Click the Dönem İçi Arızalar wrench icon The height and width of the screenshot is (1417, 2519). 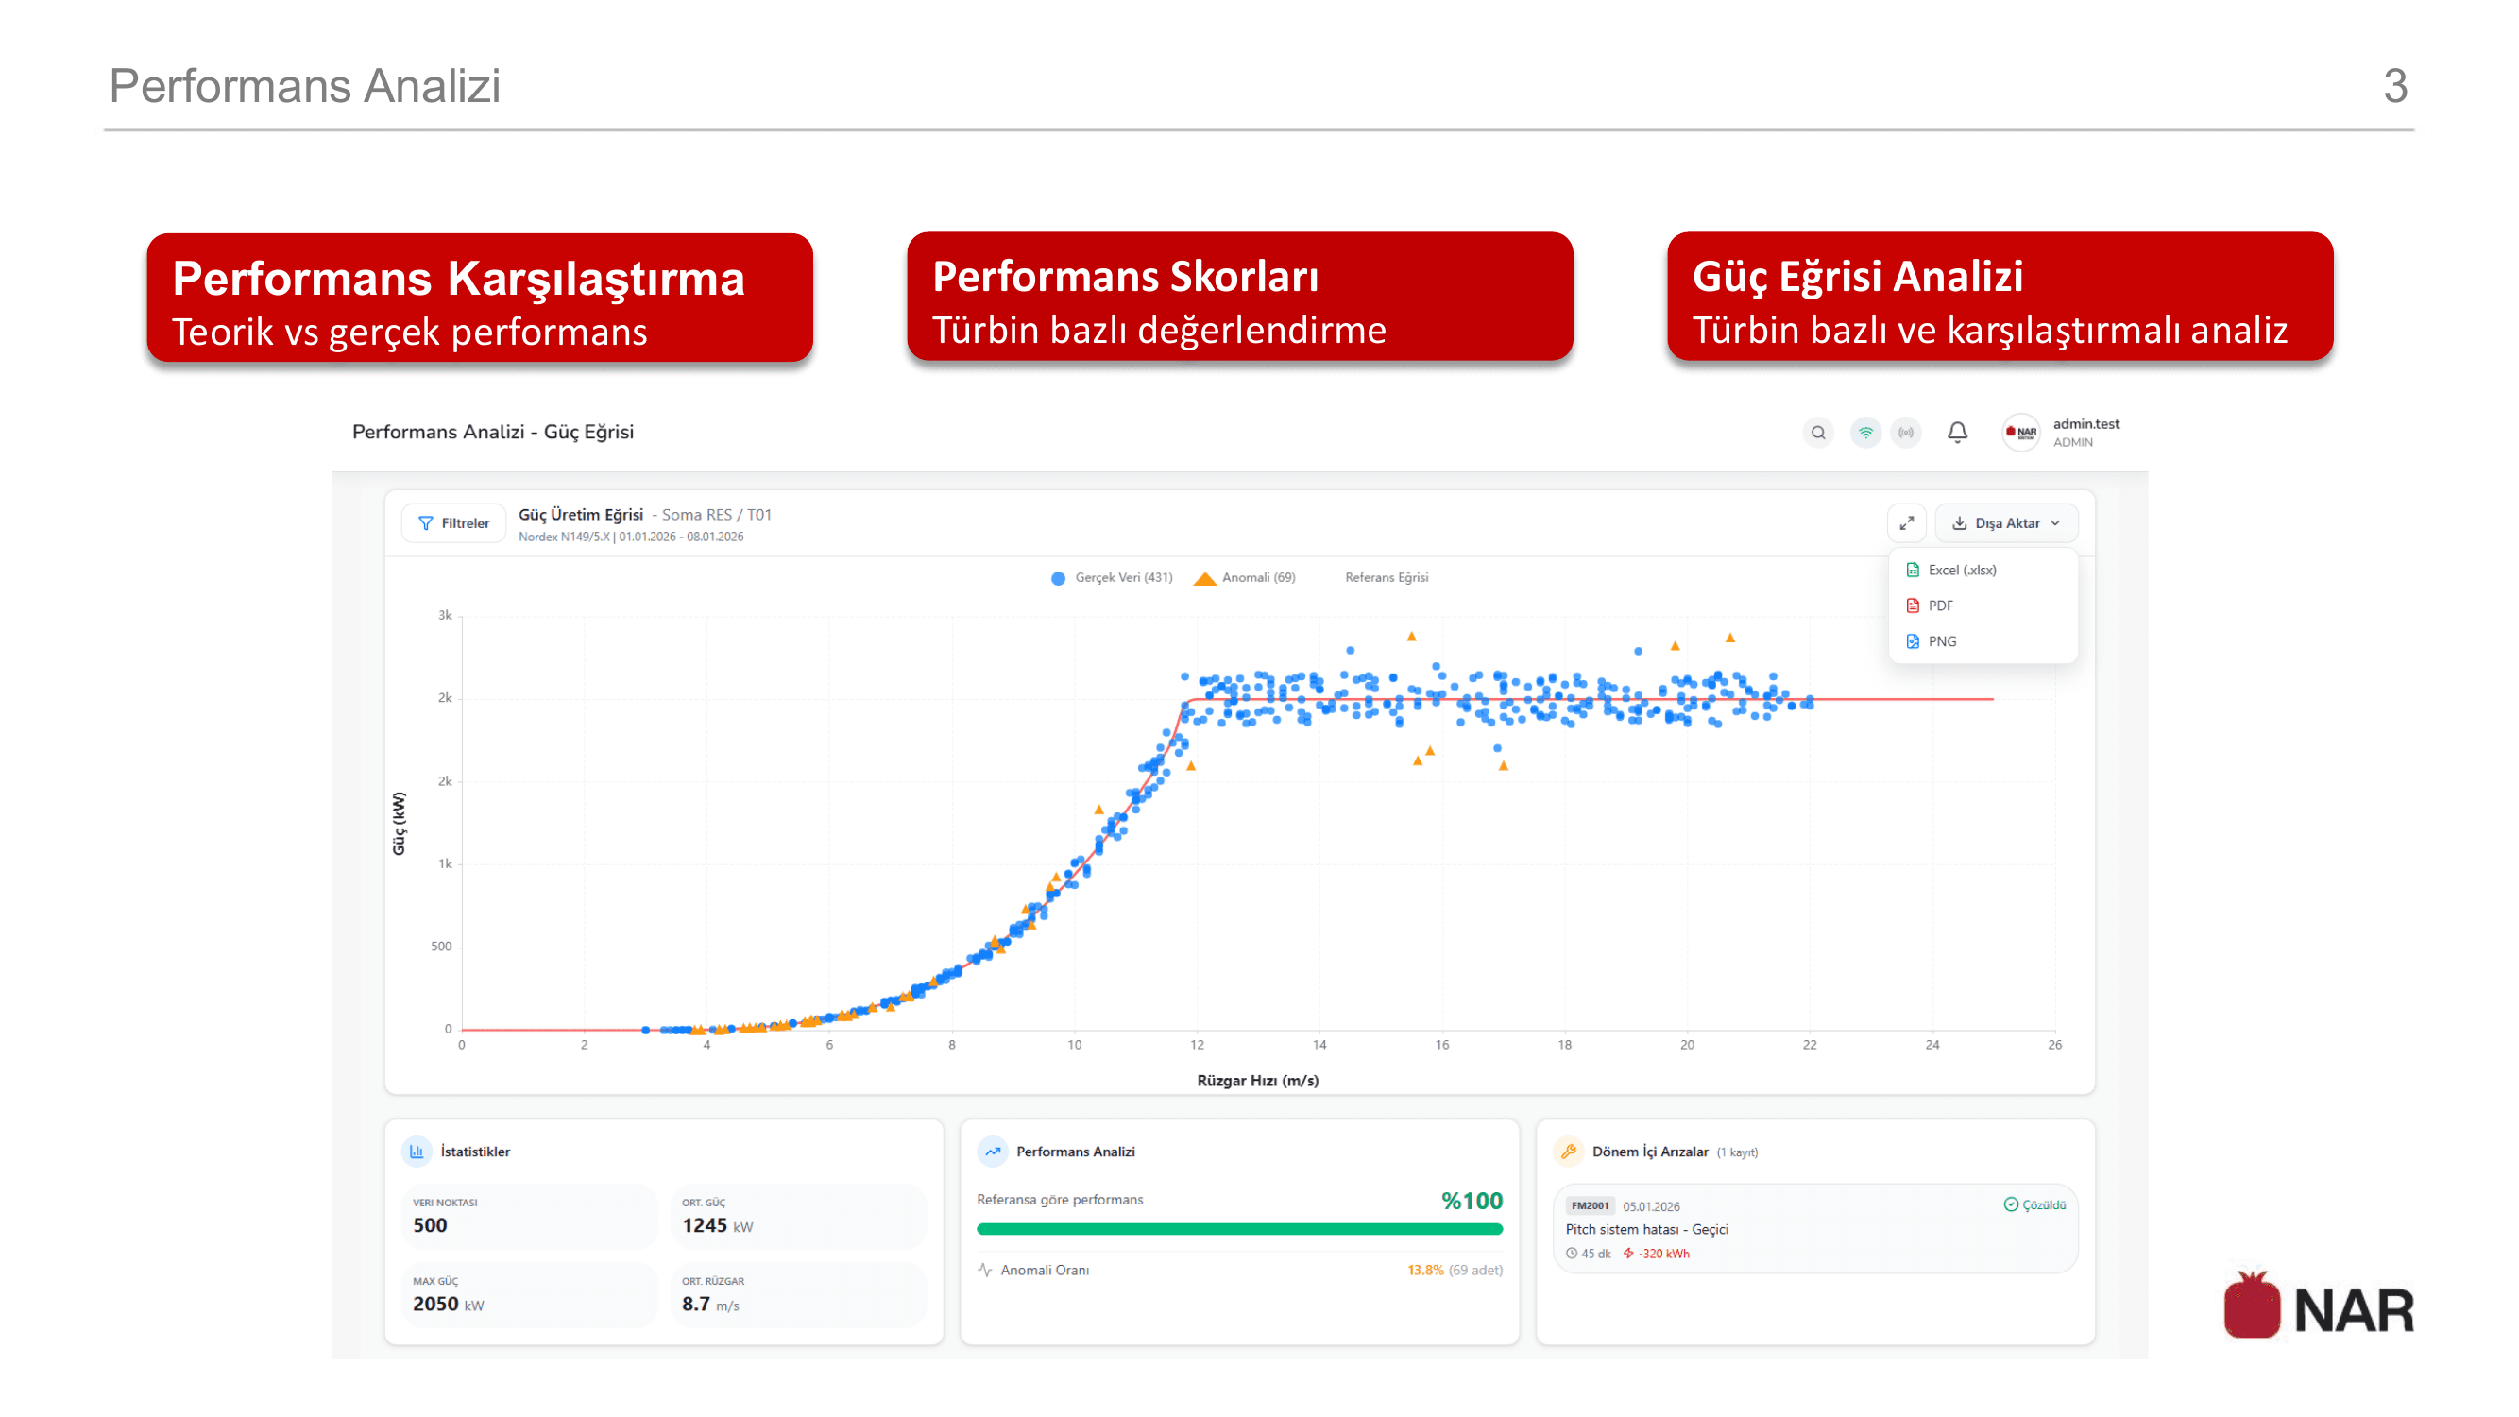click(1569, 1151)
